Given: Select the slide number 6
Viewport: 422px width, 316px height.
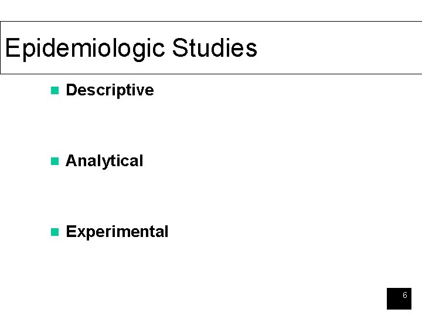Looking at the screenshot, I should point(405,295).
